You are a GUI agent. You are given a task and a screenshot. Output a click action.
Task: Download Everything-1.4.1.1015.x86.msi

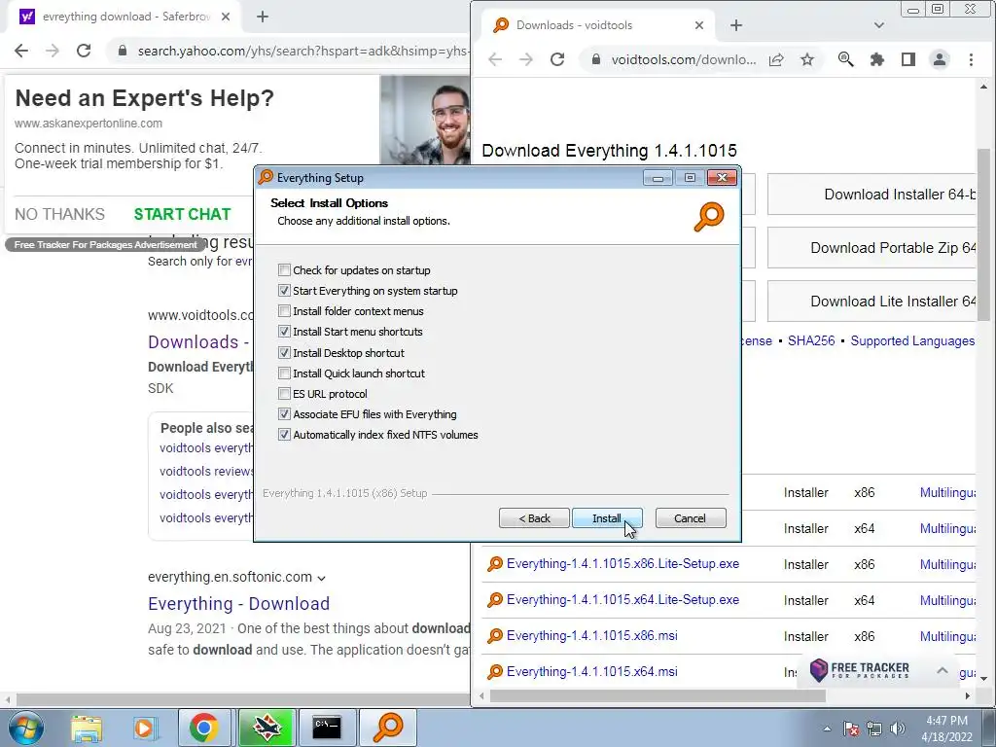tap(592, 636)
